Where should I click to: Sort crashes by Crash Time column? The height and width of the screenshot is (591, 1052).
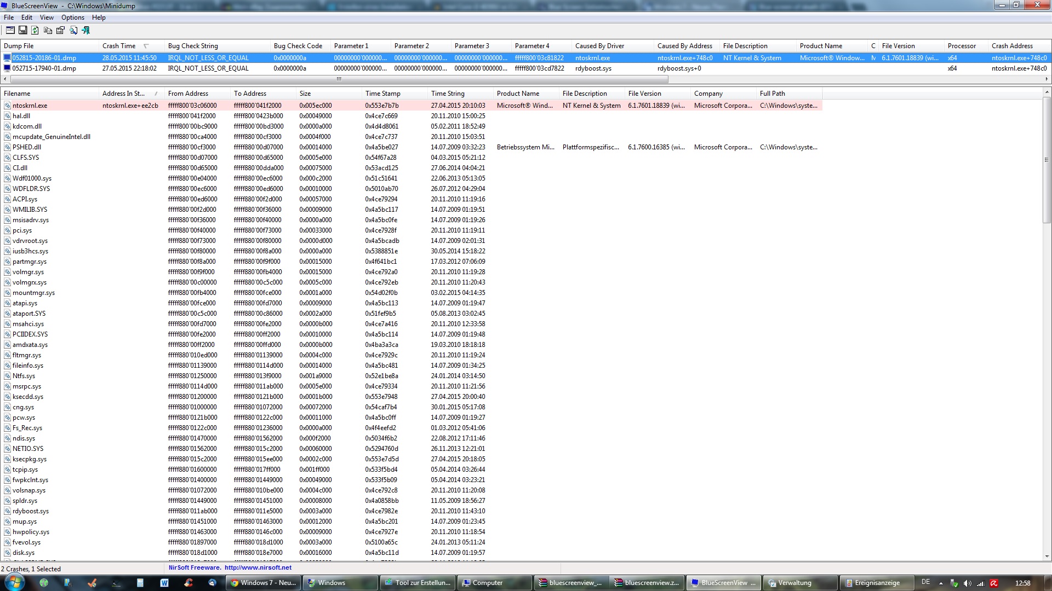[119, 46]
